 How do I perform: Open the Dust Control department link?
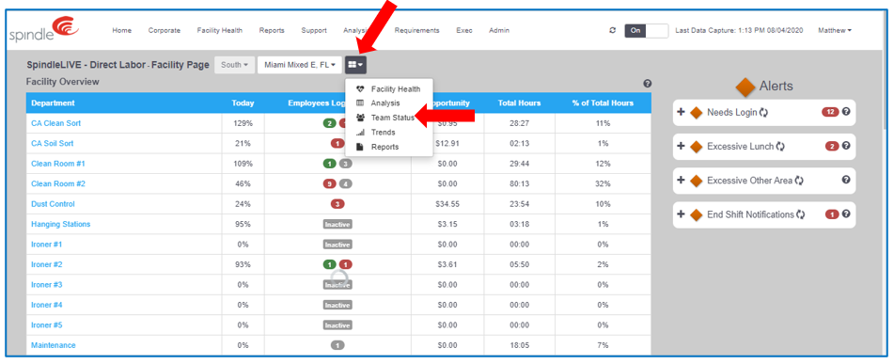(x=53, y=204)
